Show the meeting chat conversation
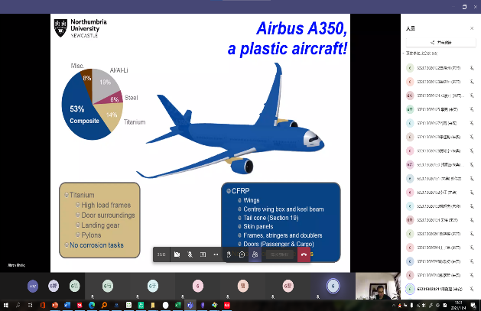 point(242,254)
